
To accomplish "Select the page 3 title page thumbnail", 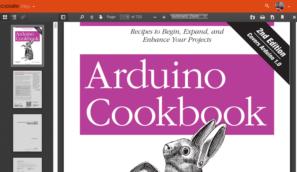I will point(27,133).
